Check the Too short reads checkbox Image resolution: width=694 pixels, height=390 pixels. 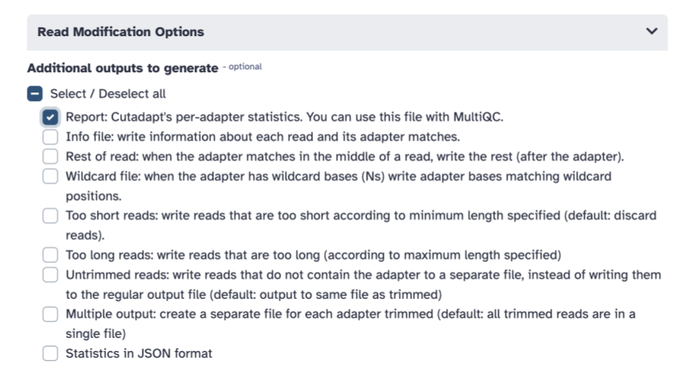[x=50, y=215]
